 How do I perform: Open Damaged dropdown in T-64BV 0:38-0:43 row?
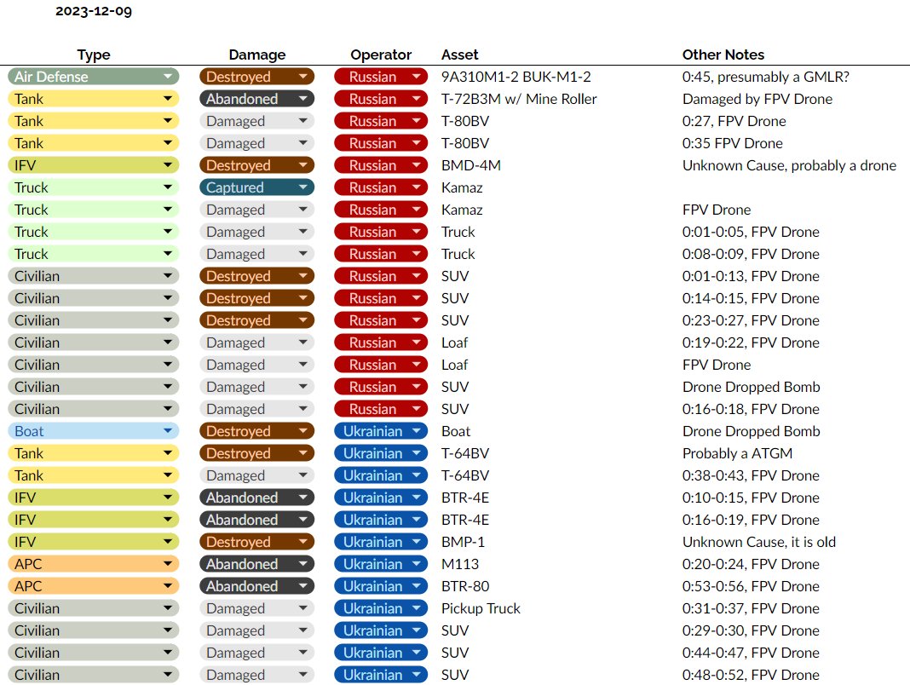(x=256, y=475)
